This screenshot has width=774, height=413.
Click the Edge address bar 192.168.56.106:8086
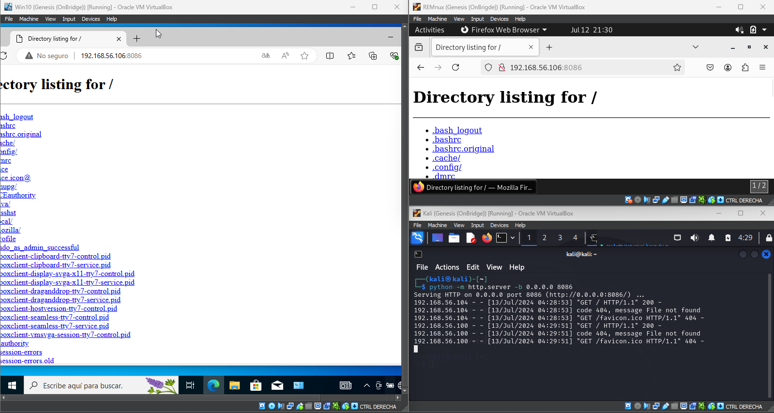coord(111,56)
